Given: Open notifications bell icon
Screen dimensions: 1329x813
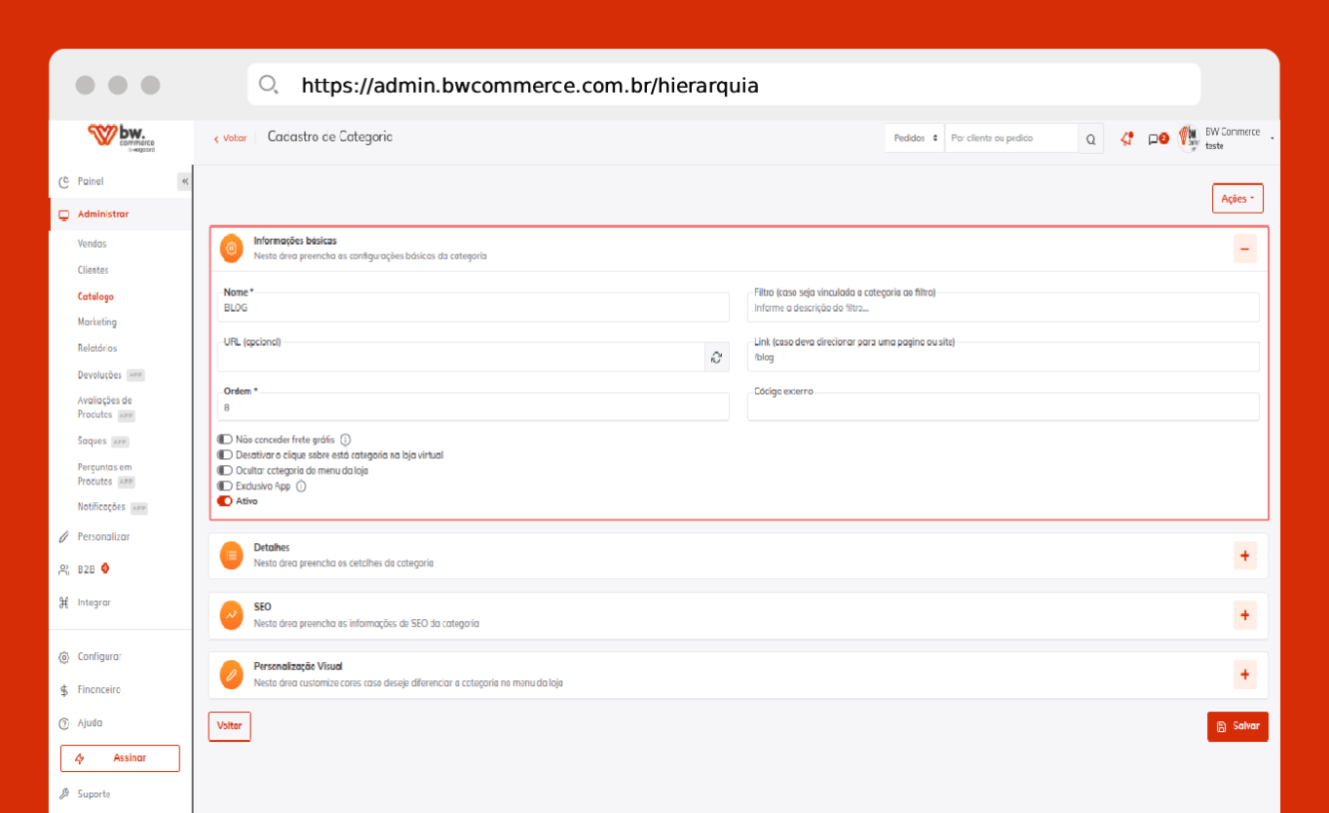Looking at the screenshot, I should [x=1127, y=138].
